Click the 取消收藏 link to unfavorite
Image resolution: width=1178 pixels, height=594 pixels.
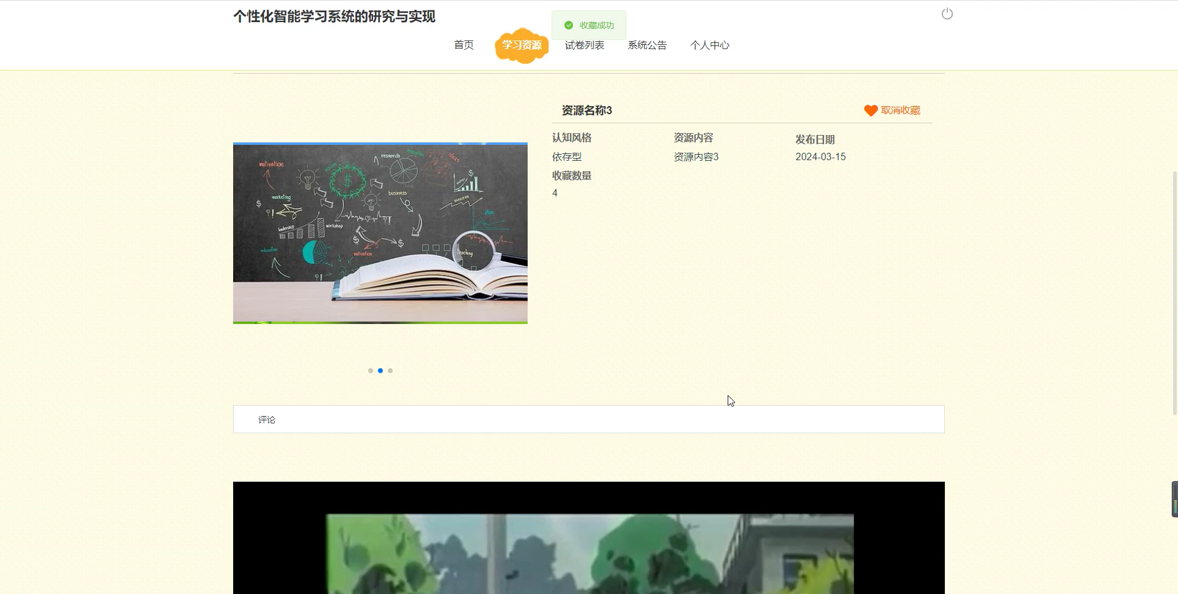click(900, 110)
